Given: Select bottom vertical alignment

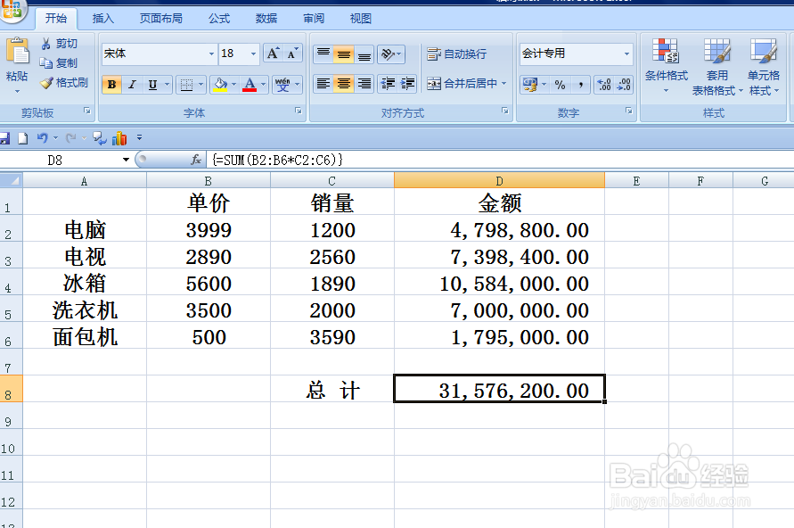Looking at the screenshot, I should (x=364, y=54).
